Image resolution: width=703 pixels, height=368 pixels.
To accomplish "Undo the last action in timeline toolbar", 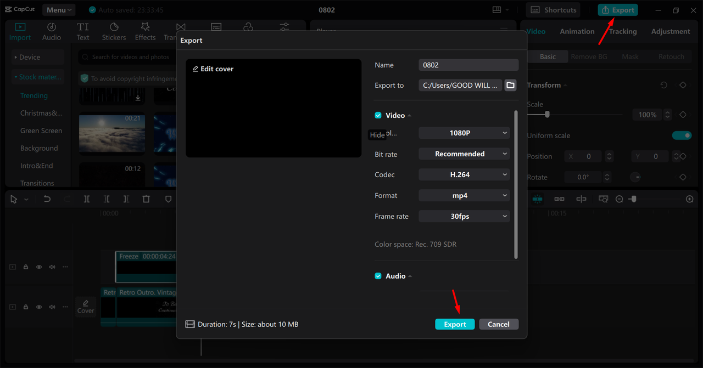I will (x=47, y=199).
